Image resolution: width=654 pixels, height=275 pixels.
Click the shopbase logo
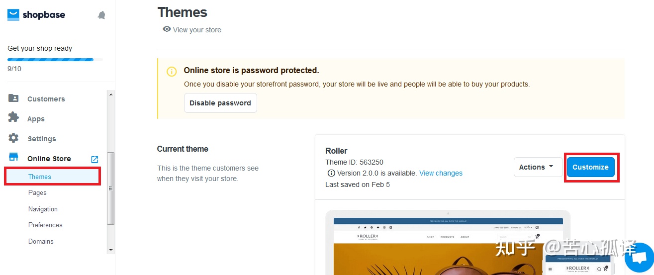click(36, 15)
